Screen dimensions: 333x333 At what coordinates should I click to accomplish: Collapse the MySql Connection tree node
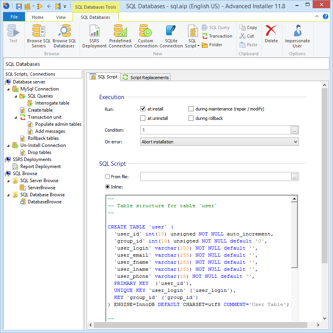pyautogui.click(x=9, y=89)
